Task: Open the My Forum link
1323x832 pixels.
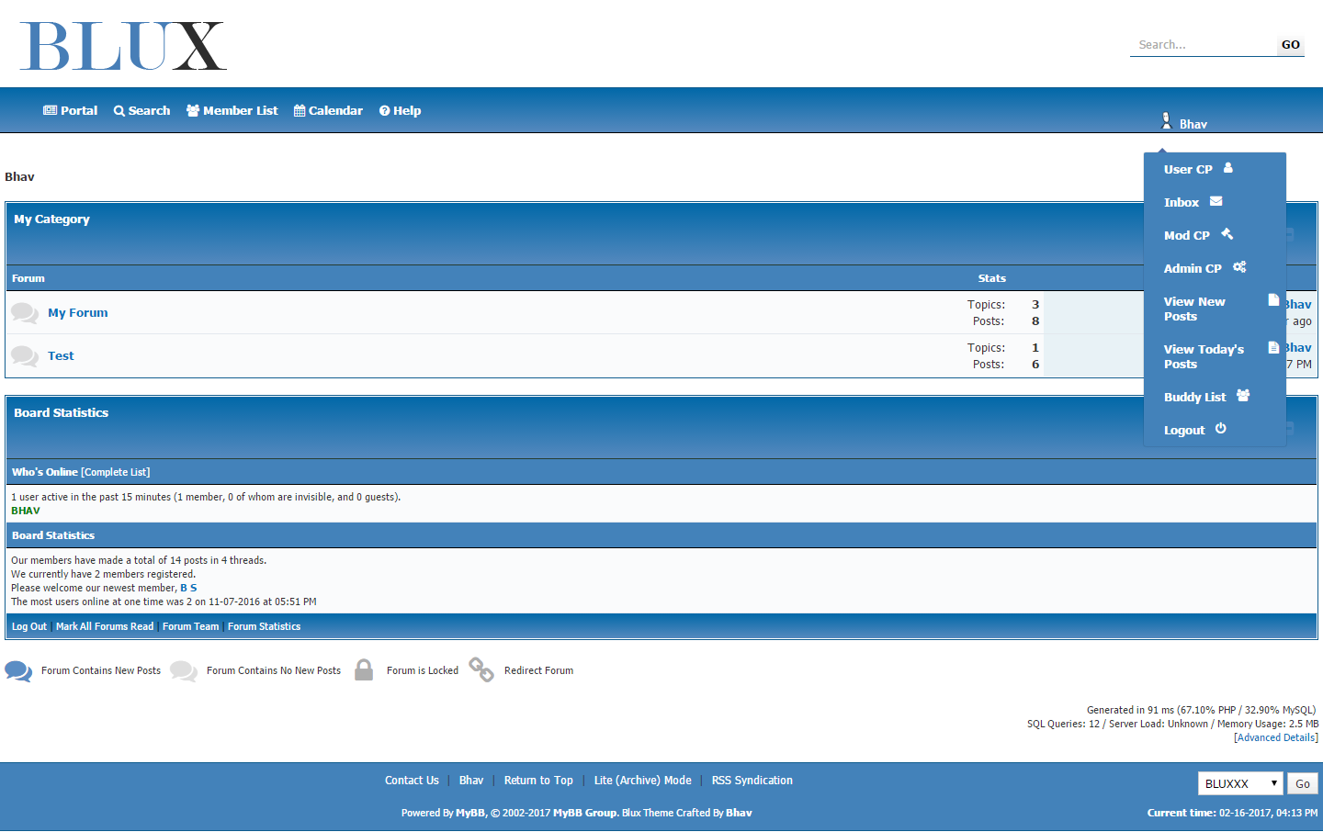Action: click(x=78, y=312)
